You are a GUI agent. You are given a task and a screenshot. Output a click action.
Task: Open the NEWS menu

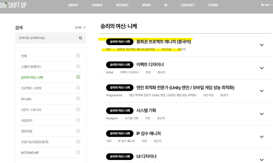pyautogui.click(x=146, y=5)
